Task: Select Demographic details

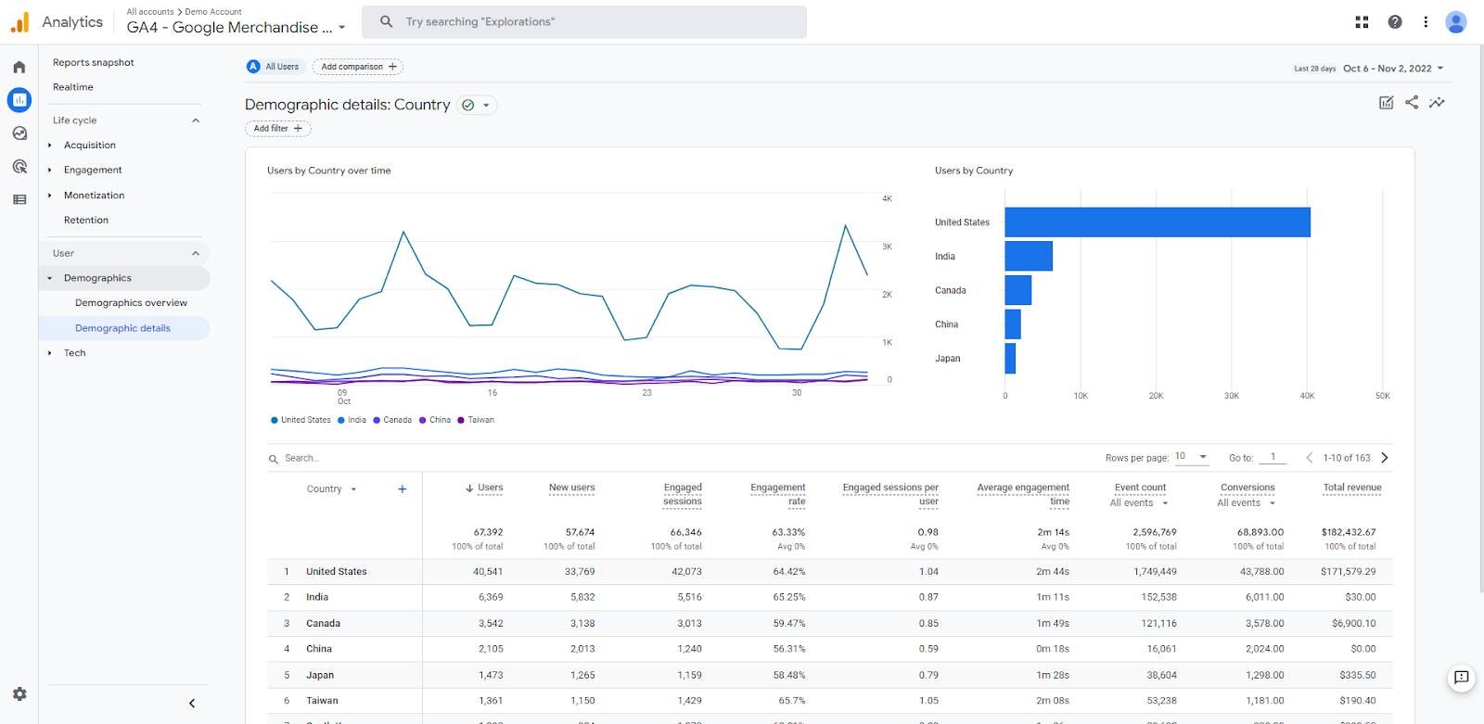Action: click(124, 328)
